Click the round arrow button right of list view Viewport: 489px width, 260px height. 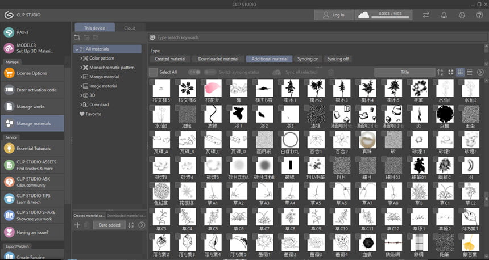(480, 72)
